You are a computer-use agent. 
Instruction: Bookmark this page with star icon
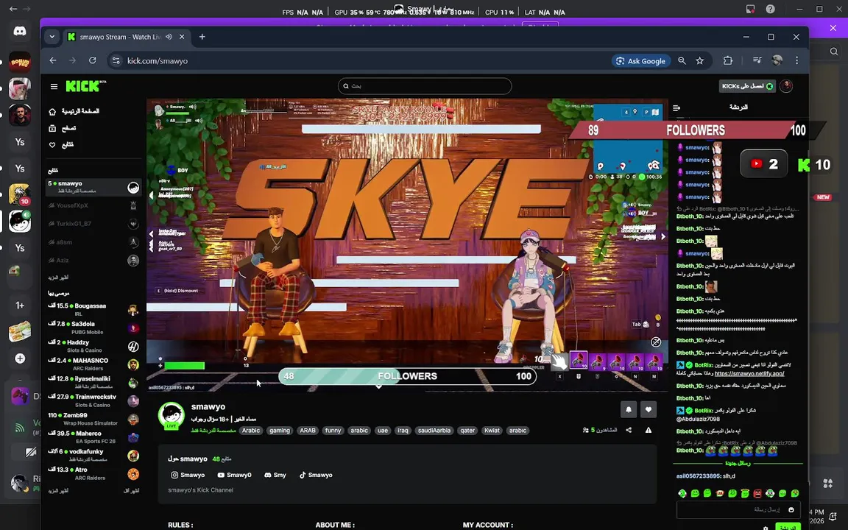coord(700,60)
